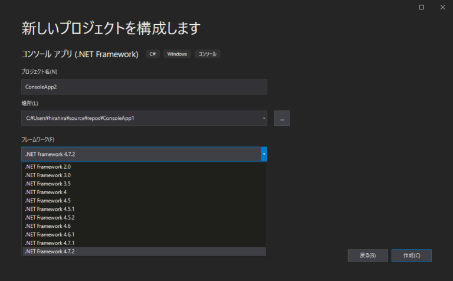Click the C# language tag

[x=153, y=54]
